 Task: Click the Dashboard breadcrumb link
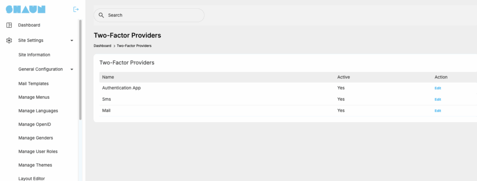pos(102,46)
